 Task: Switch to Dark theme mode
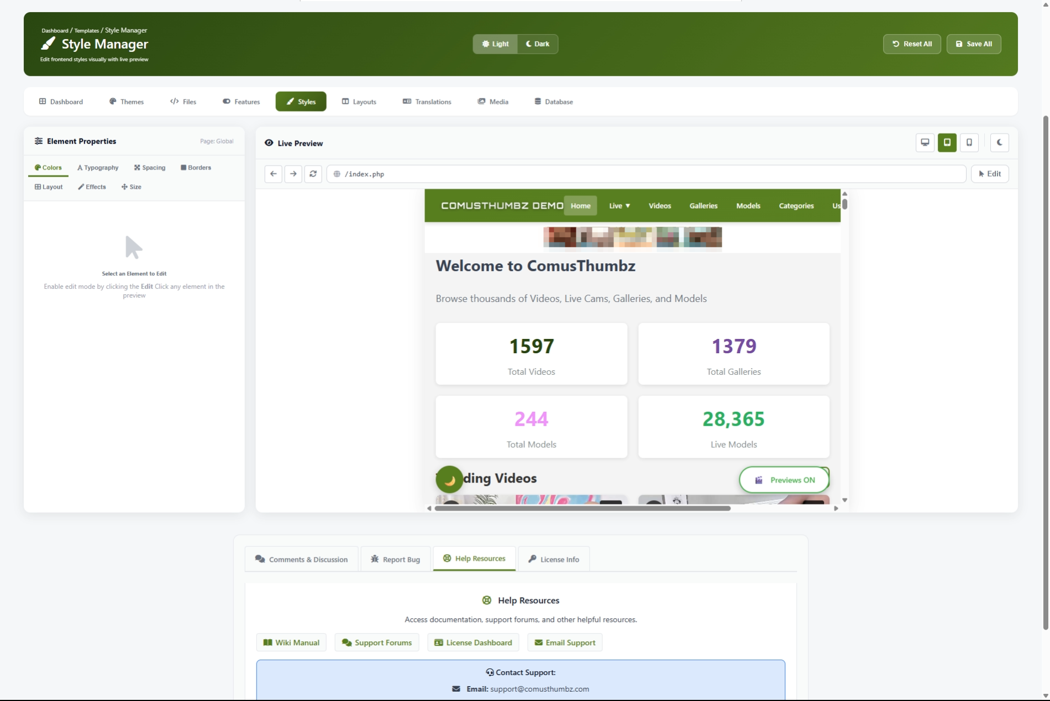click(538, 44)
